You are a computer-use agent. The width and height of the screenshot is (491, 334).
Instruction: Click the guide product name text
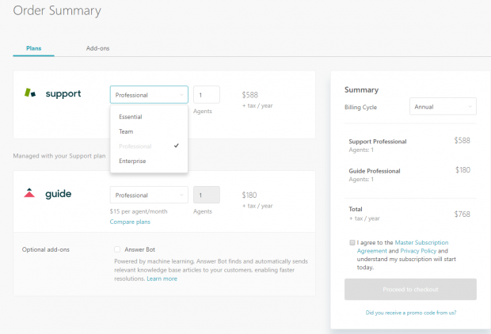[59, 194]
